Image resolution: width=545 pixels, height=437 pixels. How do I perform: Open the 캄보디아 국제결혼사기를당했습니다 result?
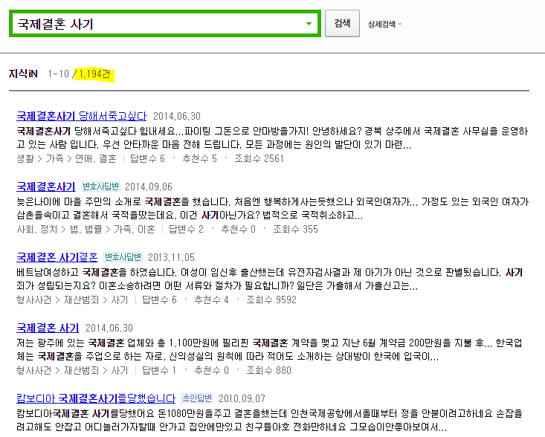(96, 398)
